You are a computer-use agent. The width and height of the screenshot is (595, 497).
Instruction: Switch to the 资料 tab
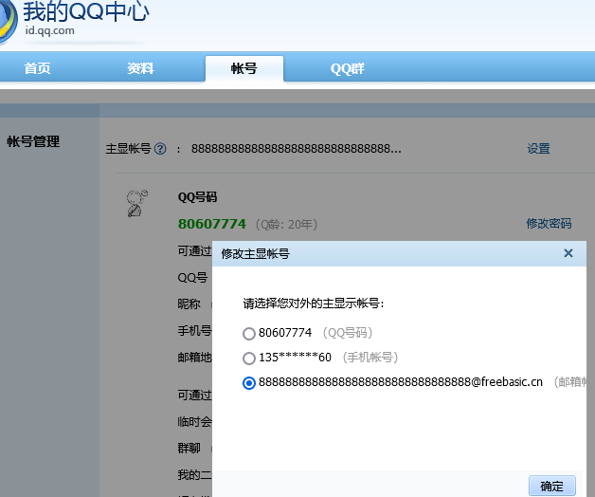point(140,68)
